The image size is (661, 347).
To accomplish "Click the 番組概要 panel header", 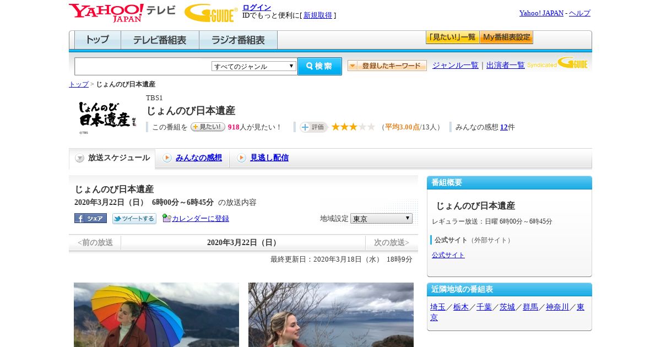I will tap(510, 183).
